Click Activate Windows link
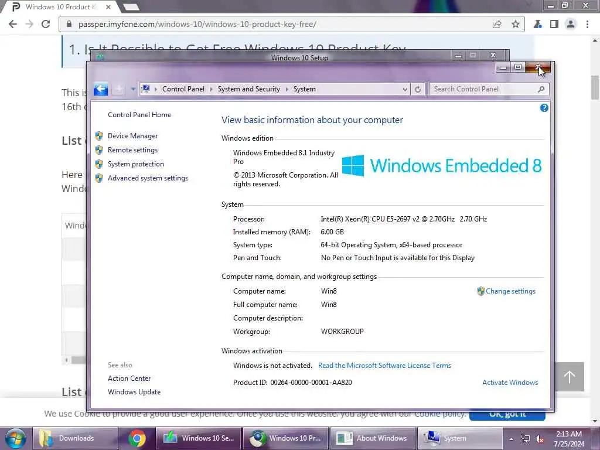The width and height of the screenshot is (600, 450). [510, 382]
